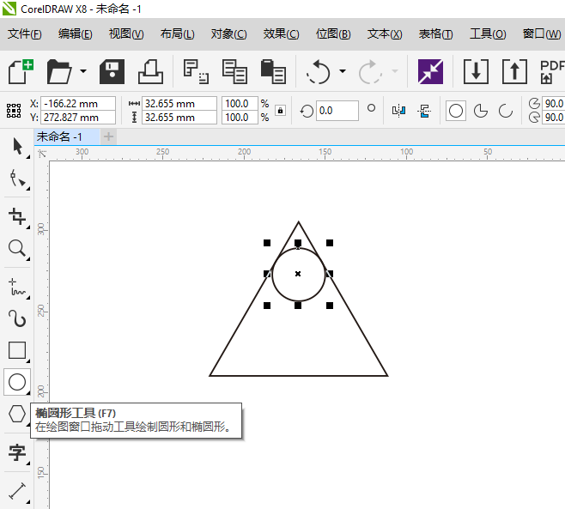
Task: Select the Pick tool arrow
Action: coord(16,146)
